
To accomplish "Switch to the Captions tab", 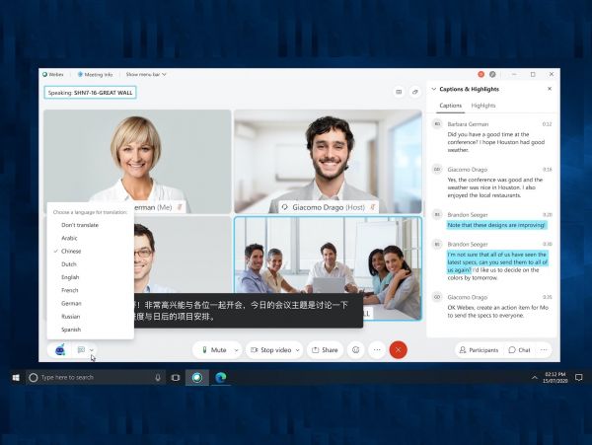I will [x=451, y=106].
